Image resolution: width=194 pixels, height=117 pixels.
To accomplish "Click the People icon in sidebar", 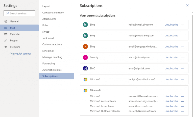I will [x=6, y=40].
